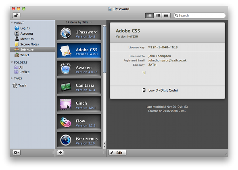Select the Awaken alarm clock icon
Screen dimensions: 238x170
click(x=66, y=69)
